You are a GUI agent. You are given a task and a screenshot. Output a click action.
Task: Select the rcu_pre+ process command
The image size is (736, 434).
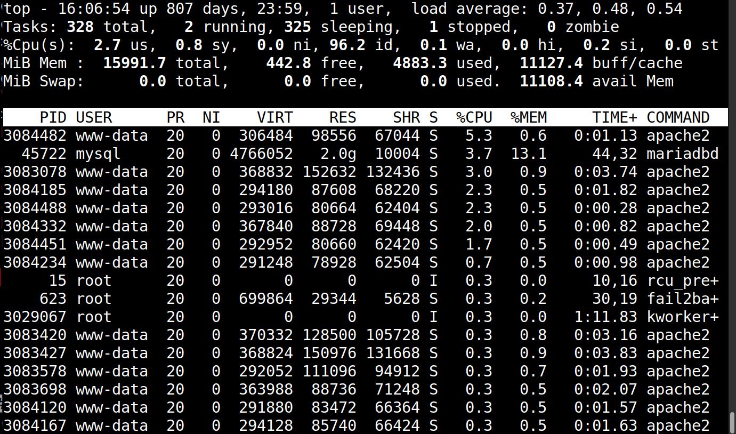click(x=682, y=280)
